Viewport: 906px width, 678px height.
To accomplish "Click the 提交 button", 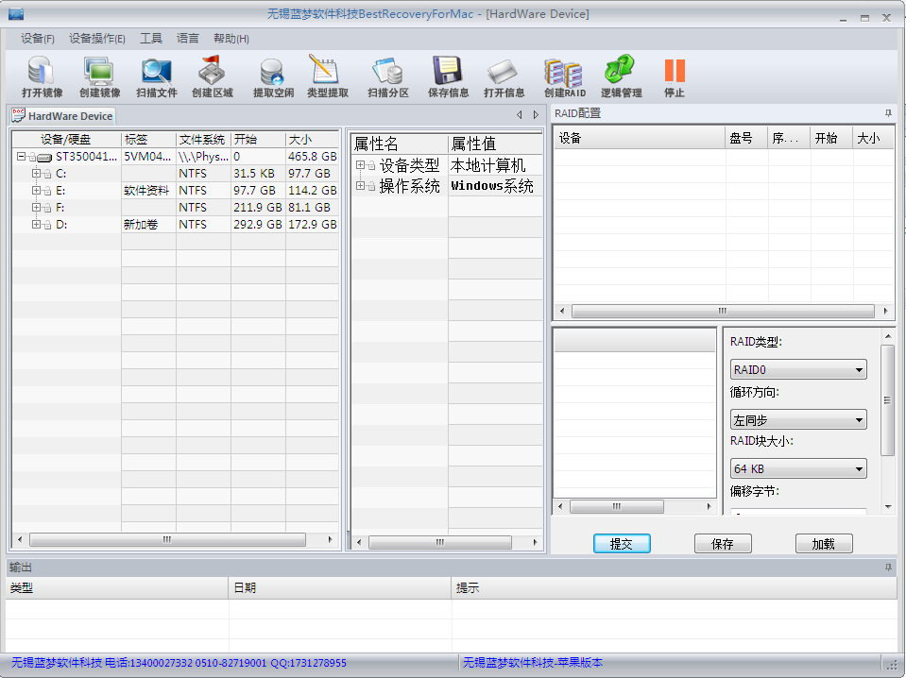I will (x=622, y=544).
